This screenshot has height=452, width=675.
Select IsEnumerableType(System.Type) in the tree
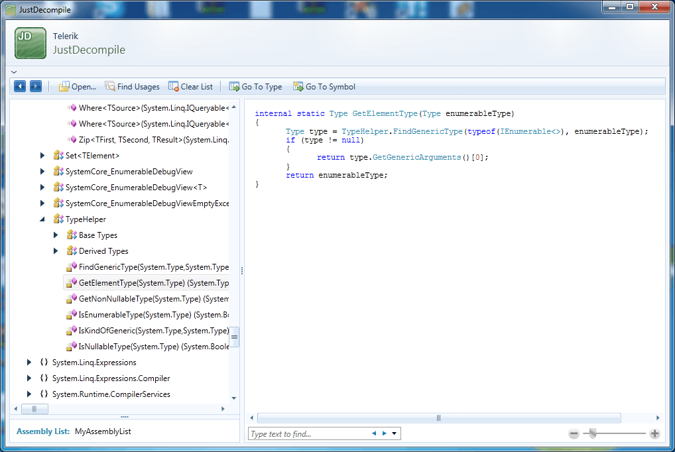(x=147, y=315)
